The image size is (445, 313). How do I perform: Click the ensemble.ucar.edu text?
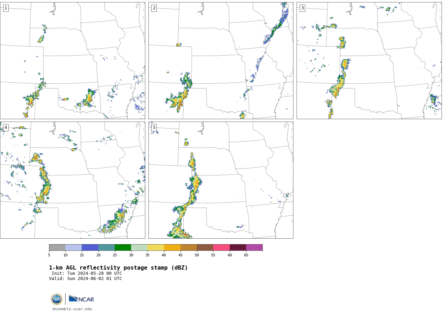coord(72,309)
